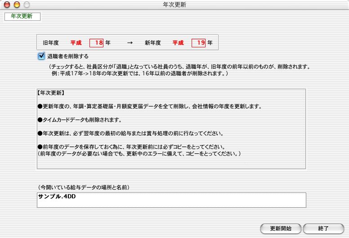The image size is (349, 238).
Task: Click the 終了 button to exit
Action: pyautogui.click(x=323, y=228)
